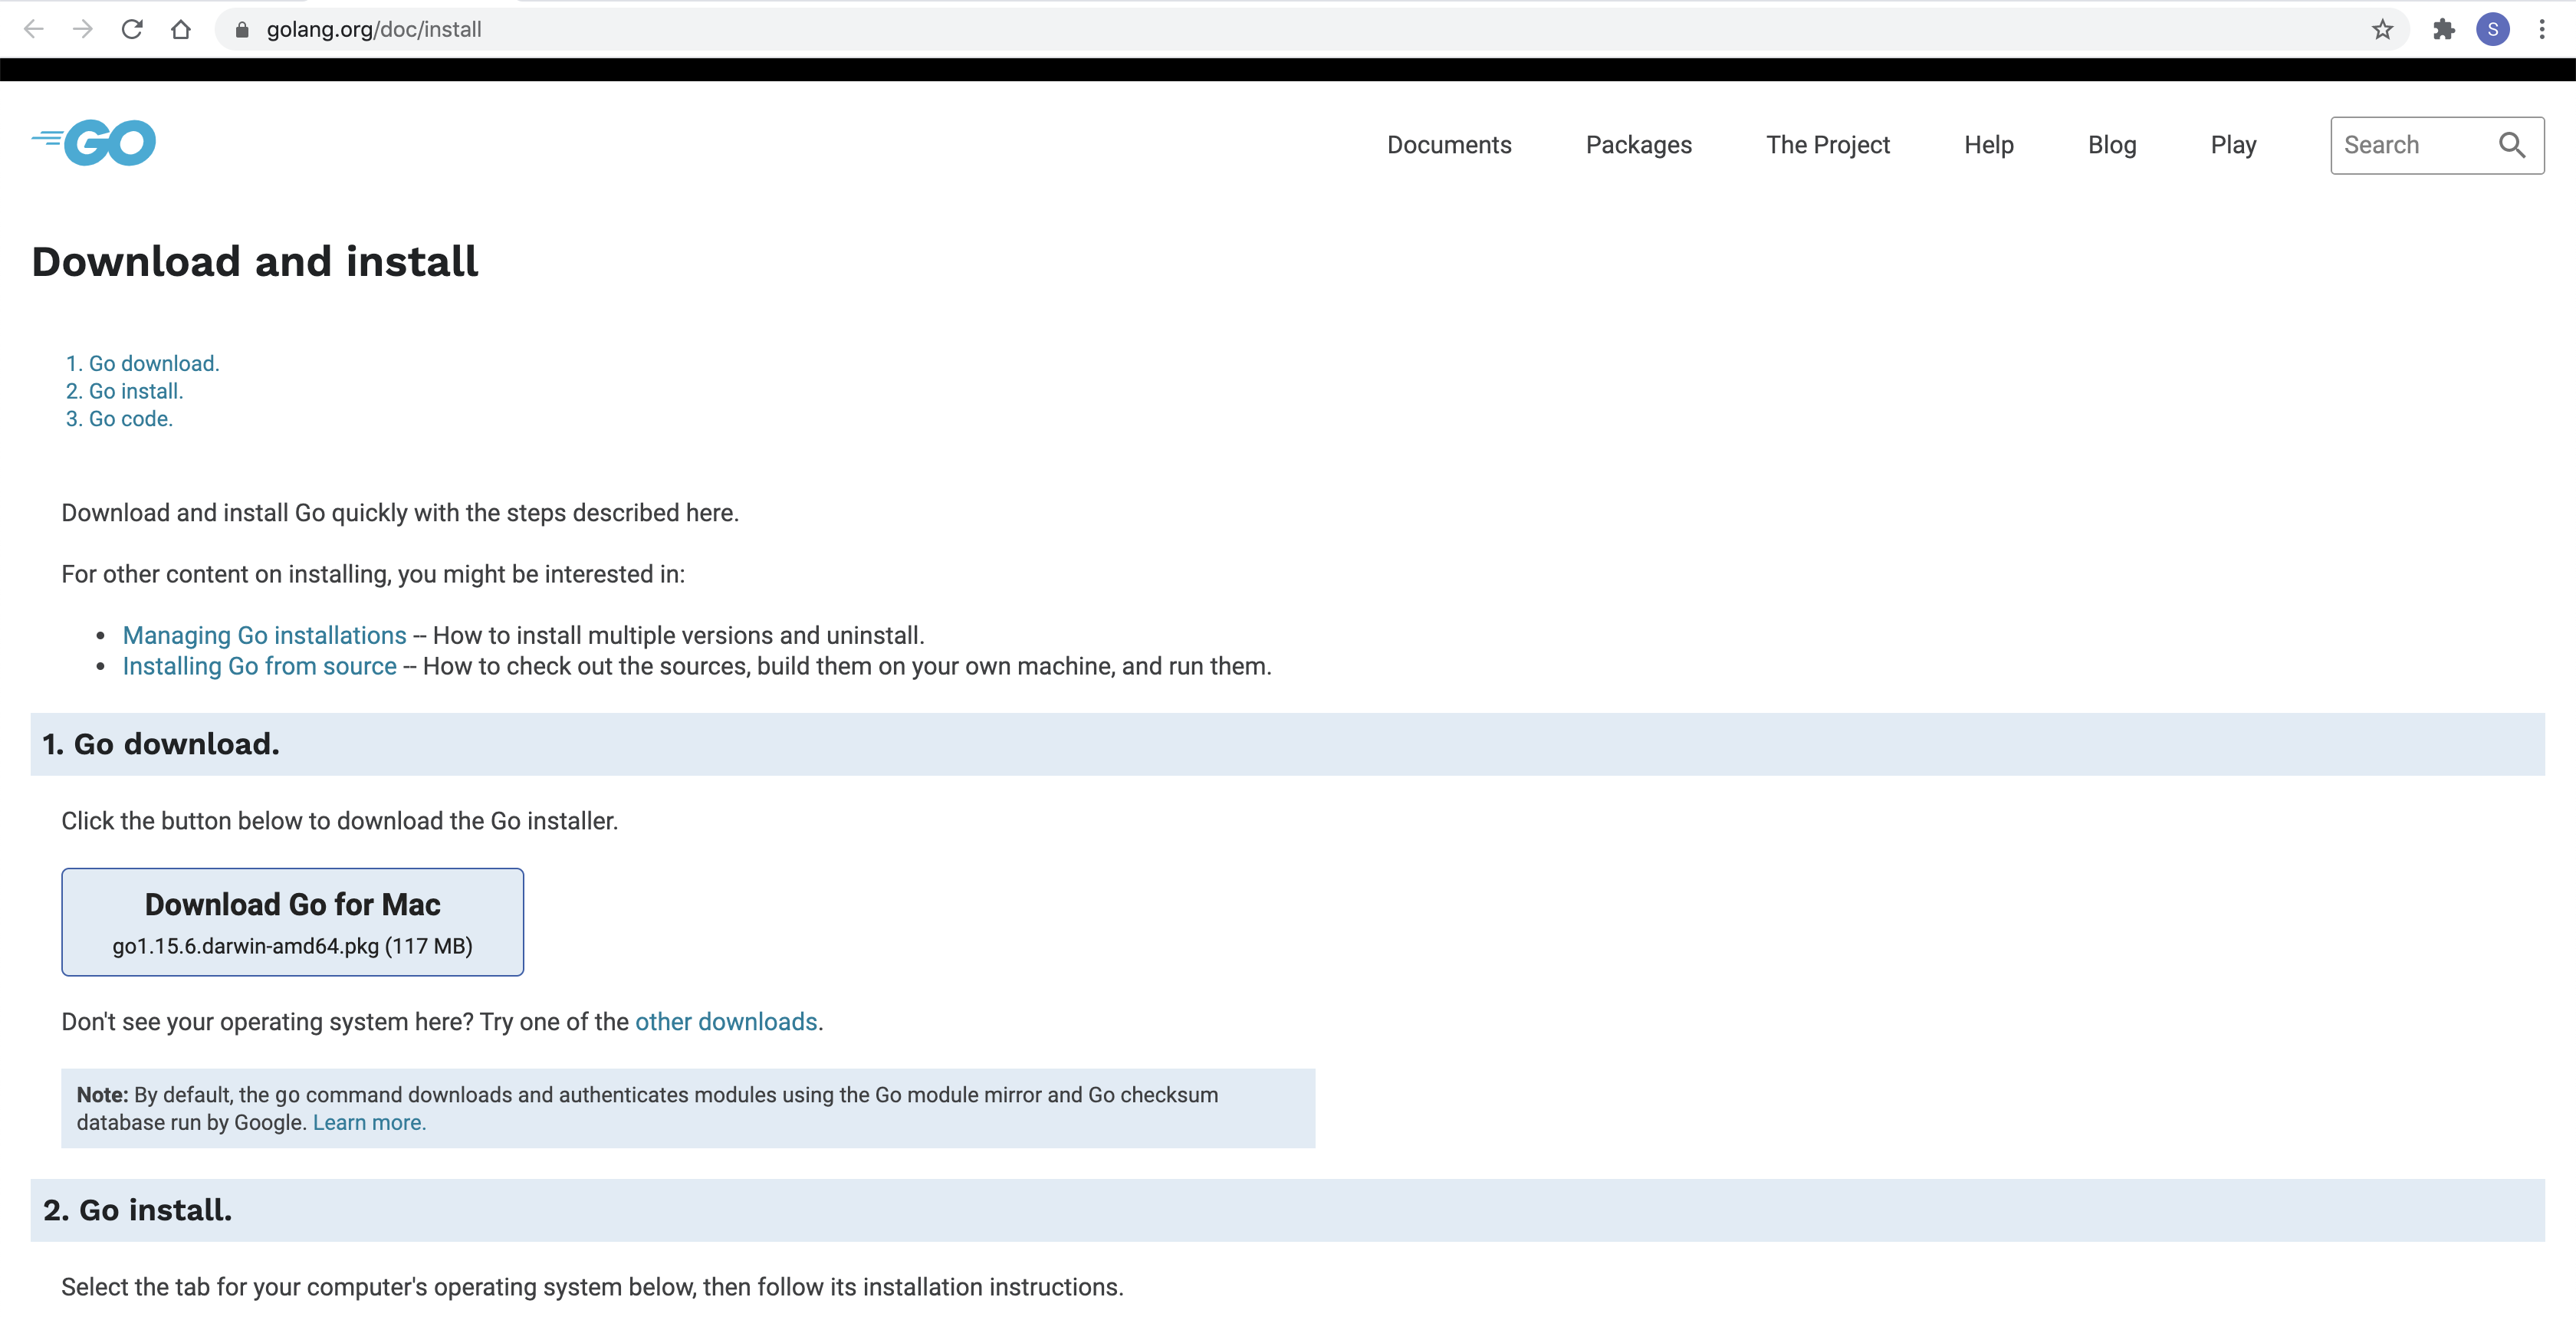Click the Managing Go installations link
Screen dimensions: 2576x1320
(x=264, y=635)
